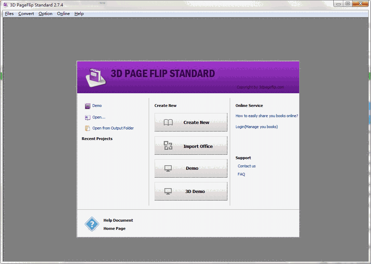
Task: Open the FAQ link
Action: click(241, 174)
